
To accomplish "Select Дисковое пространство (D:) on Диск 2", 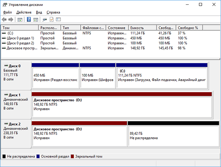I will click(x=79, y=134).
